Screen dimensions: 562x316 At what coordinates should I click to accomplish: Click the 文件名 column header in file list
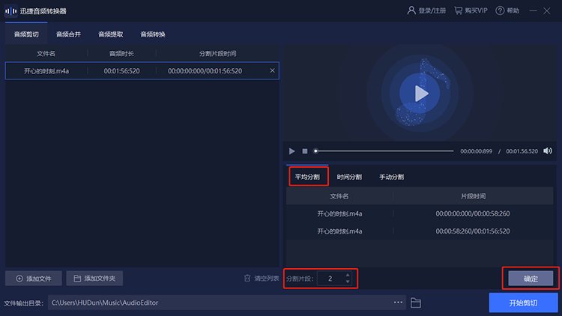click(x=46, y=53)
